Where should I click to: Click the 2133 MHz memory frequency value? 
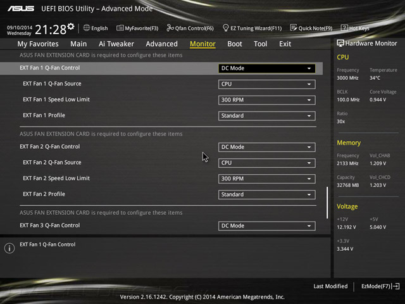pos(347,163)
